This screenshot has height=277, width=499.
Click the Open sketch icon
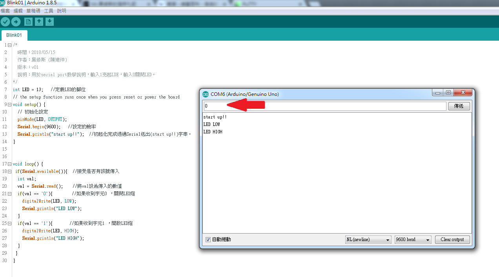point(38,22)
